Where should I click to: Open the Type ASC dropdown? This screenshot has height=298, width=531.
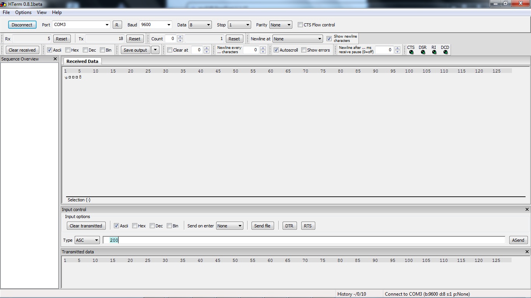[87, 240]
